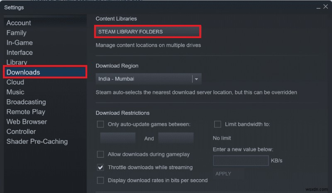Open Shader Pre-Caching settings

37,141
